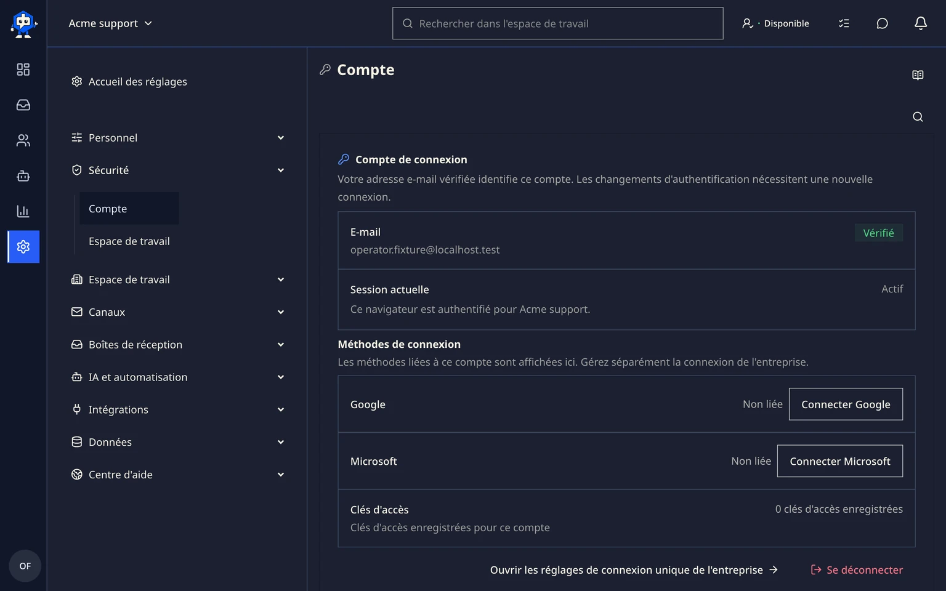Click the Session actuelle row
Screen dimensions: 946x591
pyautogui.click(x=626, y=299)
